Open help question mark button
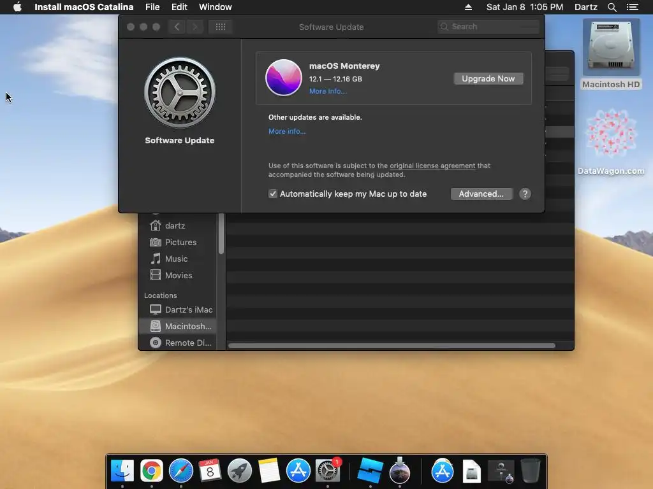 [525, 194]
